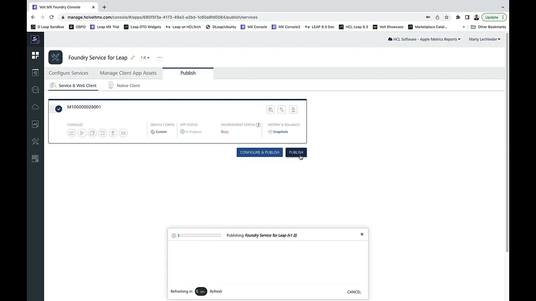Viewport: 536px width, 301px height.
Task: Edit app name with pencil icon
Action: click(x=132, y=58)
